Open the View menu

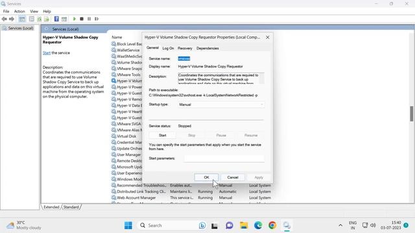coord(34,12)
